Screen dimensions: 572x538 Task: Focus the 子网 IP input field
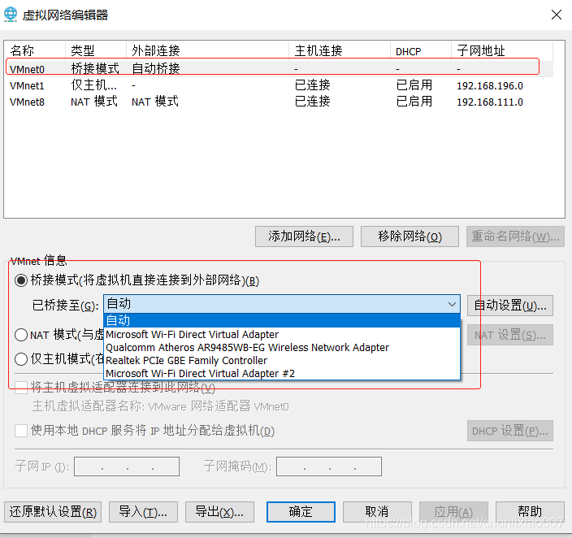coord(127,466)
